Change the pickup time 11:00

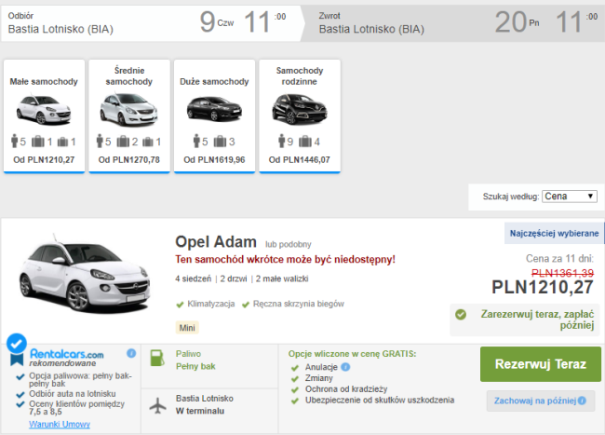pyautogui.click(x=265, y=22)
